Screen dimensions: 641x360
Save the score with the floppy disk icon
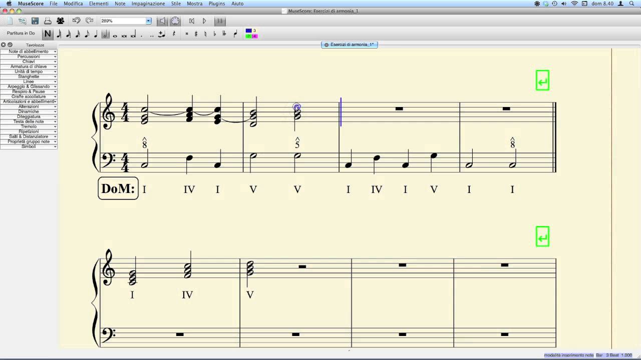[x=35, y=21]
